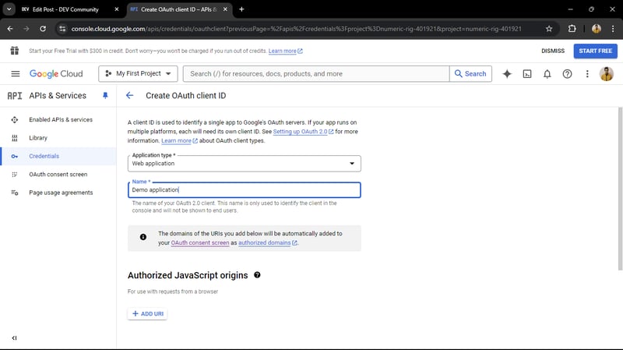Open a new browser tab
Image resolution: width=623 pixels, height=350 pixels.
241,9
